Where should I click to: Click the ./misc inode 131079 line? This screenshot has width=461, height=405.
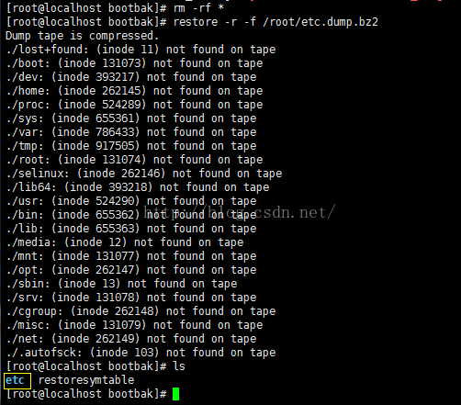click(x=134, y=325)
